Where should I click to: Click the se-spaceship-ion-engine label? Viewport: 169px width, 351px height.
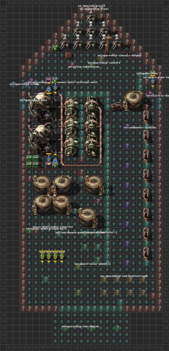tap(80, 326)
